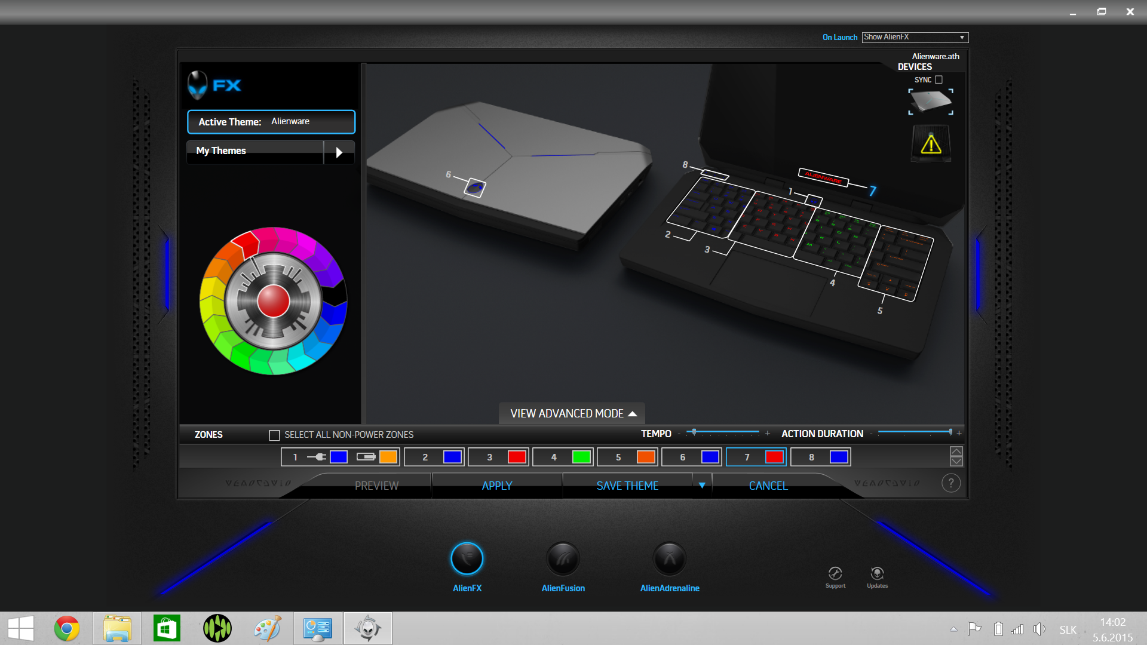Image resolution: width=1147 pixels, height=645 pixels.
Task: Select zone 6 in the zones bar
Action: click(x=692, y=457)
